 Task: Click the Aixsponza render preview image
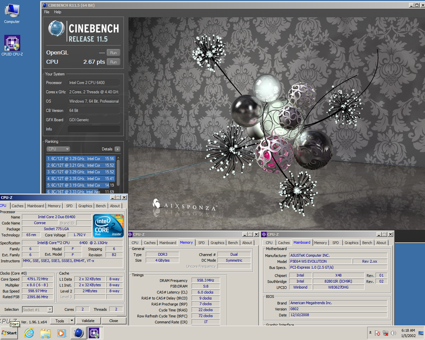click(x=277, y=123)
